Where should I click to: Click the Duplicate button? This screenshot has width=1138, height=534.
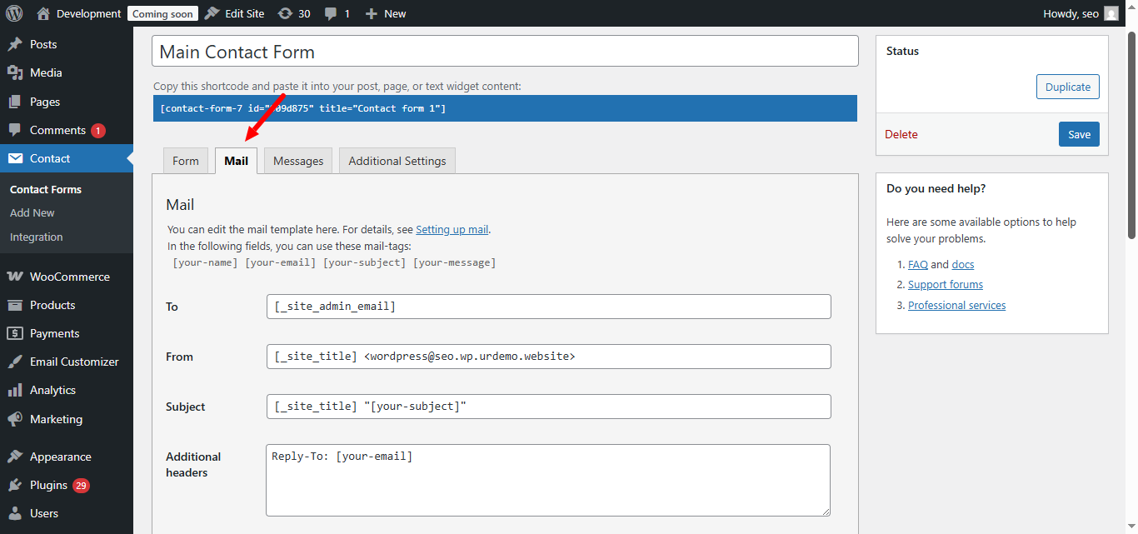click(x=1068, y=87)
